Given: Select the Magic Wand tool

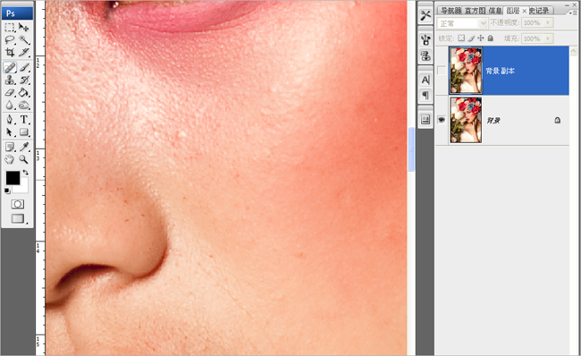Looking at the screenshot, I should click(x=24, y=40).
